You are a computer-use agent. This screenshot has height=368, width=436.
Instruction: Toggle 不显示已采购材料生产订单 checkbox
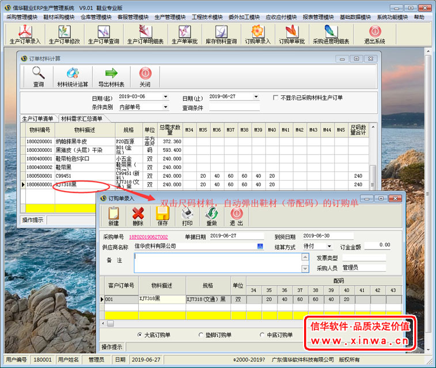[x=275, y=98]
